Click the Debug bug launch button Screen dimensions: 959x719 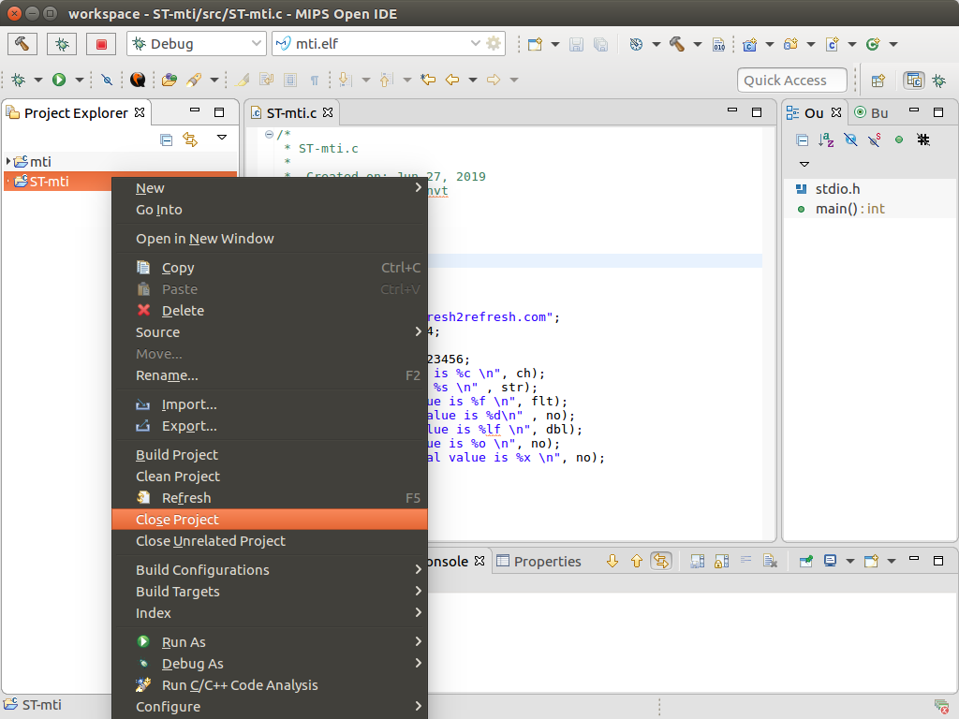point(62,44)
